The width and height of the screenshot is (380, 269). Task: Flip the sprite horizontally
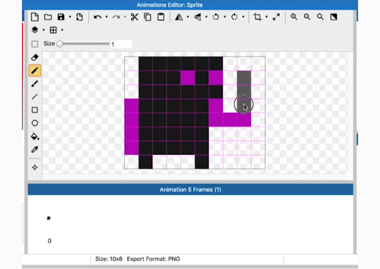click(x=179, y=17)
